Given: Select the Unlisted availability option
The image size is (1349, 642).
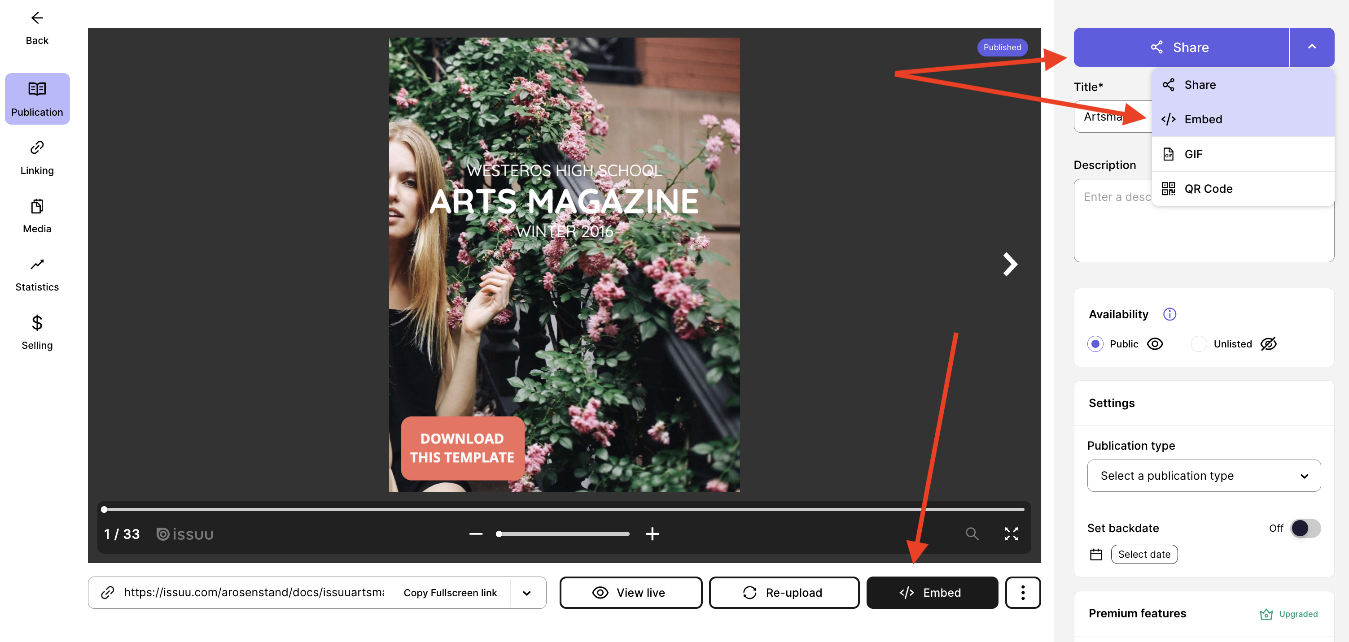Looking at the screenshot, I should [1199, 344].
